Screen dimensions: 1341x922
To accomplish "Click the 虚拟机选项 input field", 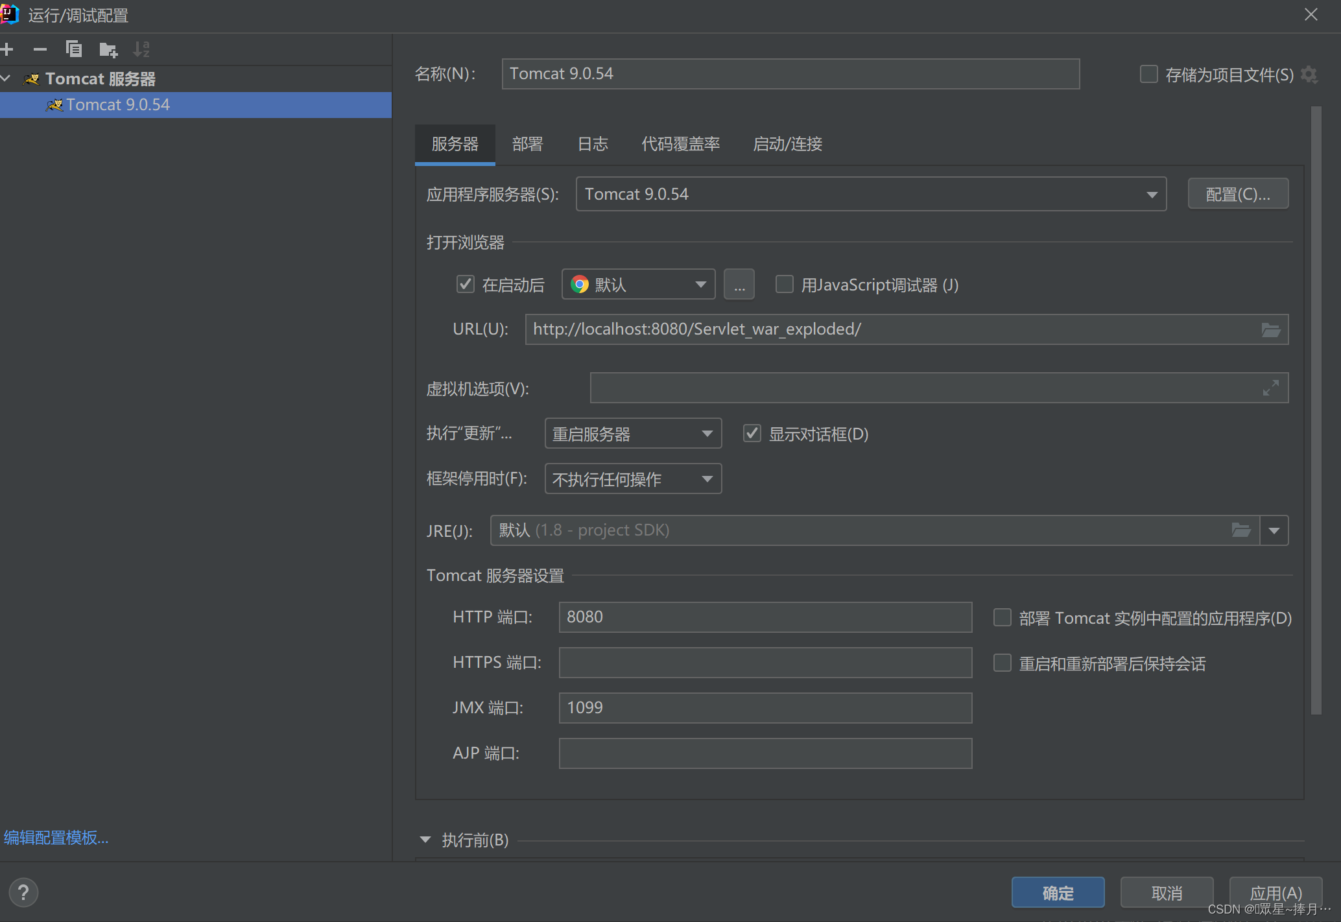I will pyautogui.click(x=939, y=388).
